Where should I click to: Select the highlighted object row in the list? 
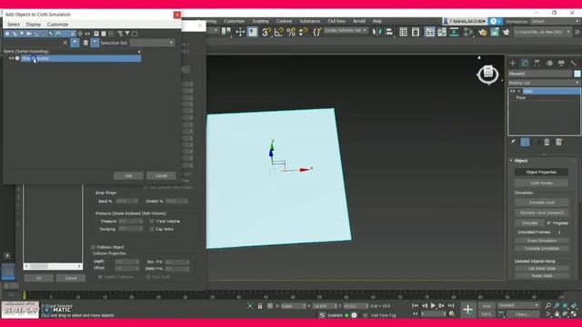click(x=81, y=58)
